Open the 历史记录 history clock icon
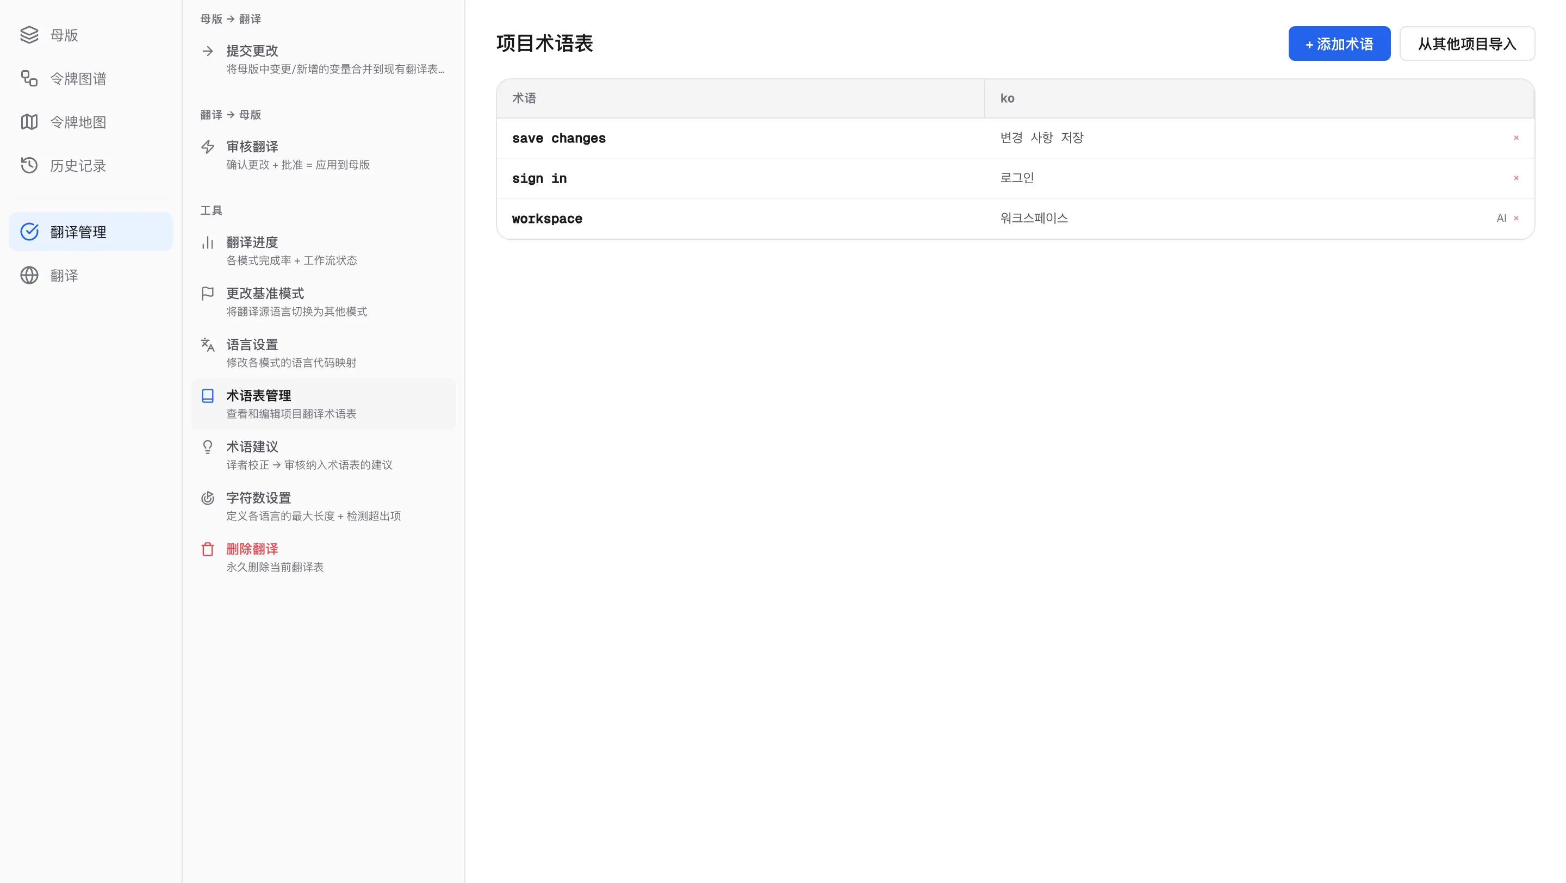Image resolution: width=1566 pixels, height=883 pixels. (x=29, y=165)
